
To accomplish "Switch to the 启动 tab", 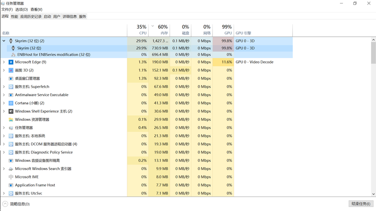I will [x=47, y=17].
